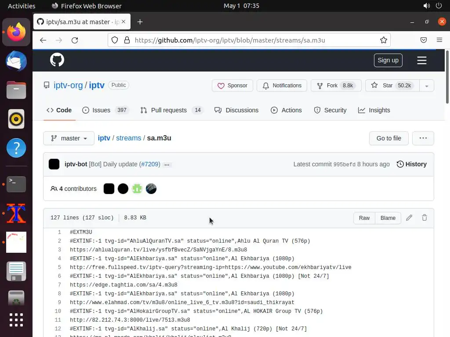
Task: View the Raw file
Action: 364,218
